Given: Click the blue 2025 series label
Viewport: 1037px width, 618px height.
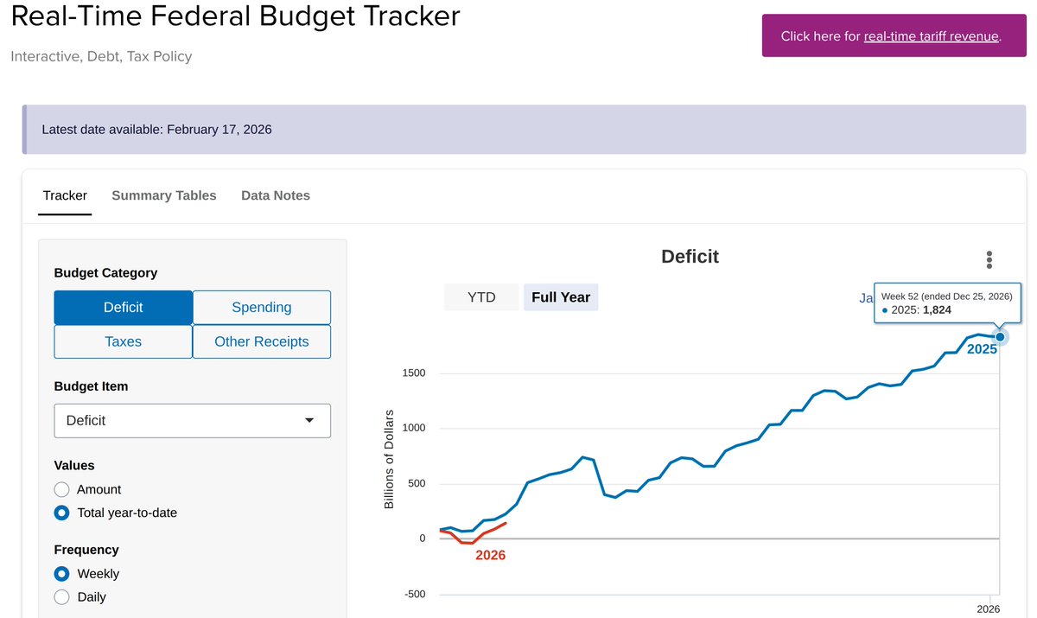Looking at the screenshot, I should point(982,350).
